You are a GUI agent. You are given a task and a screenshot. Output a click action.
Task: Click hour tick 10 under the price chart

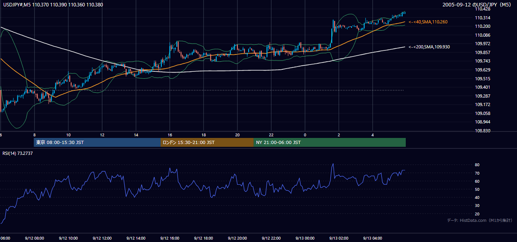68,135
